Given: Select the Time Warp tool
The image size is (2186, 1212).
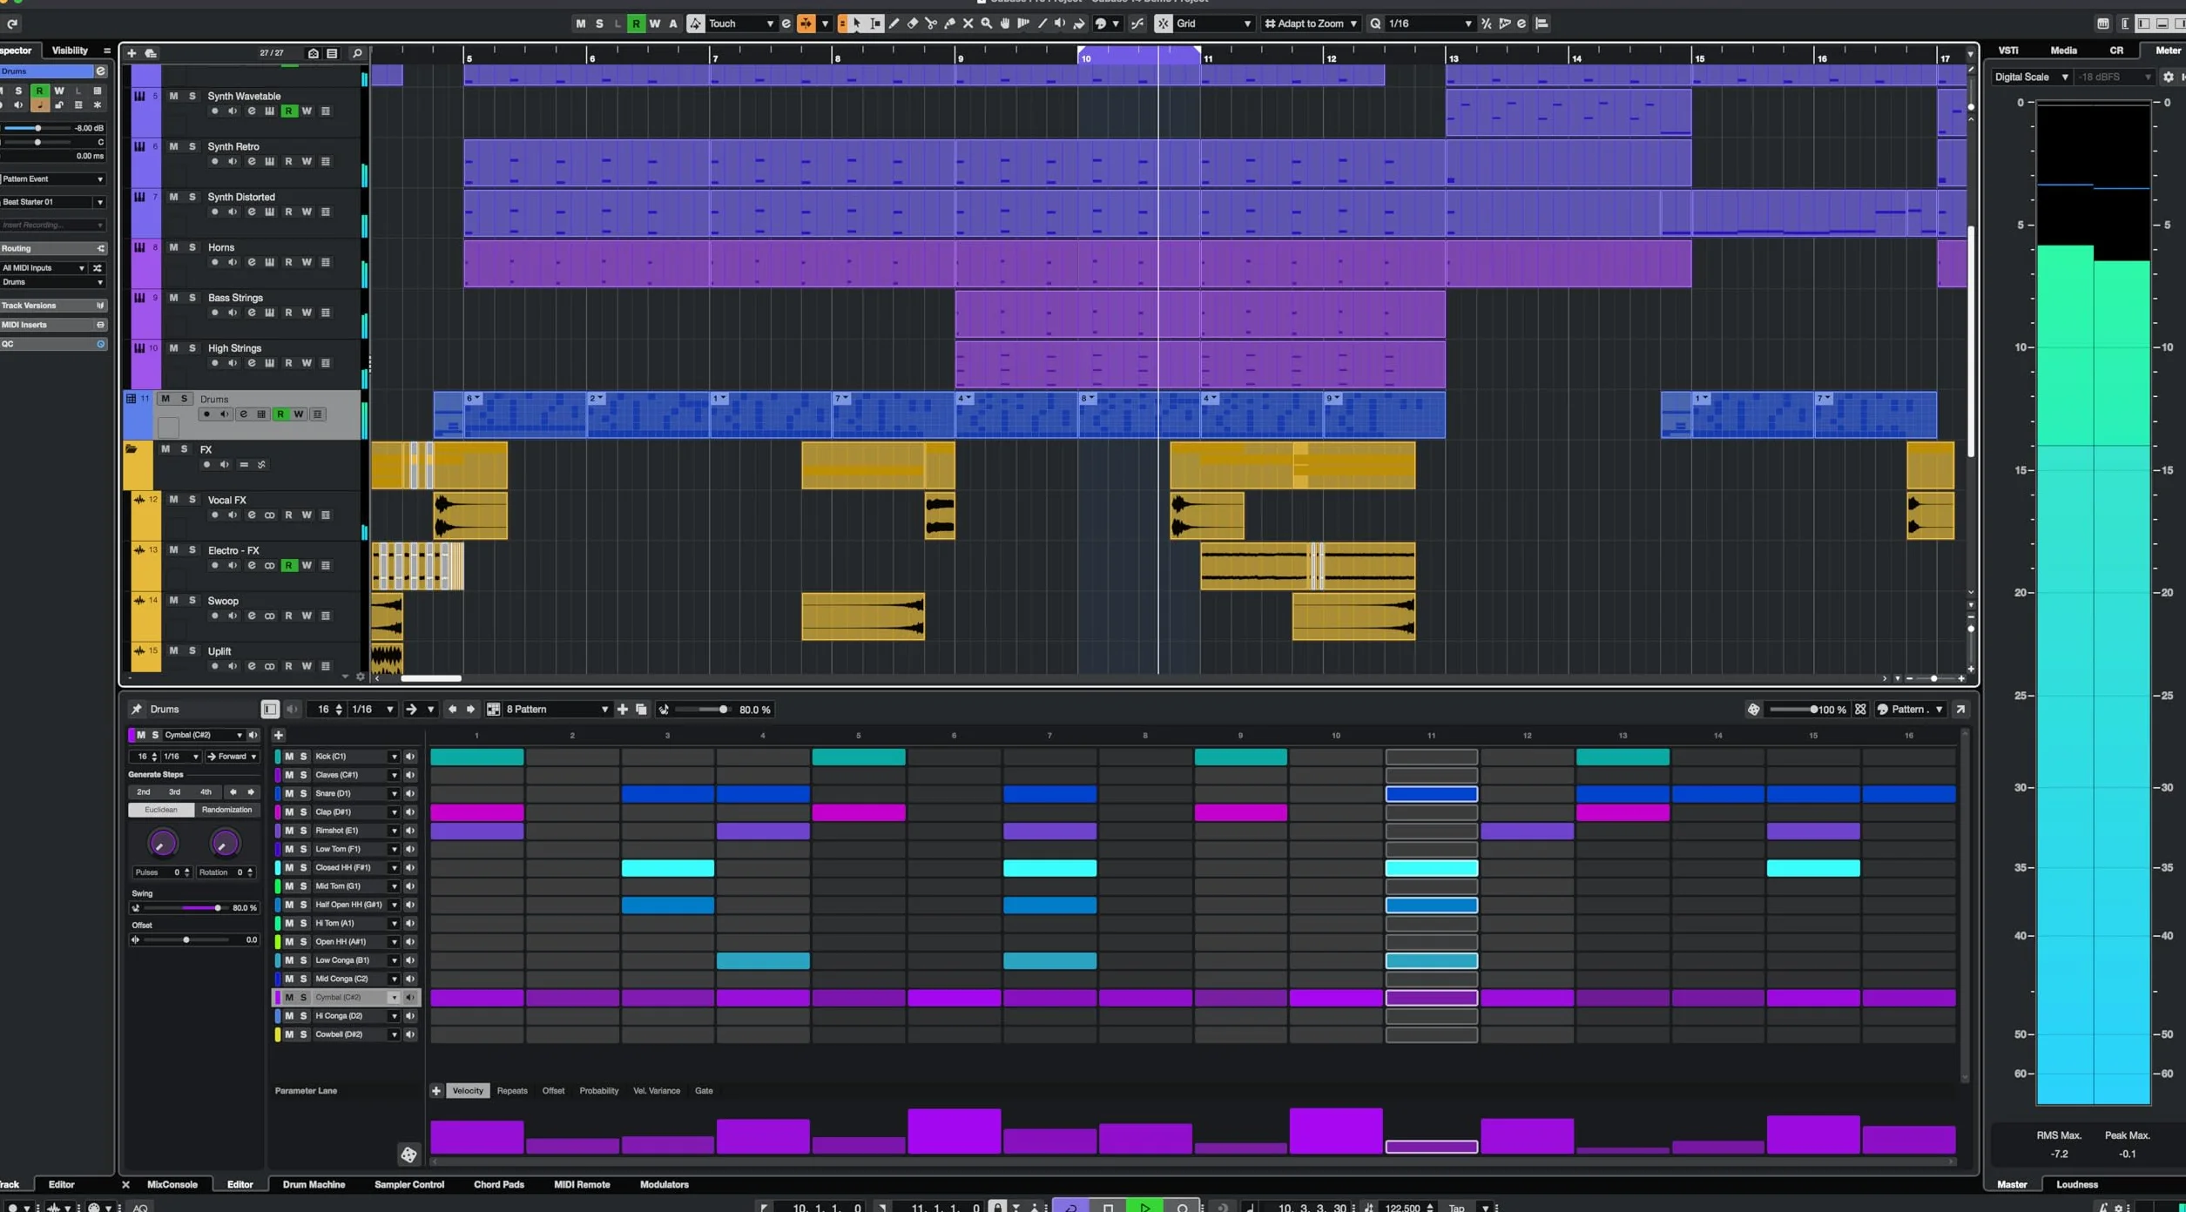Looking at the screenshot, I should (x=1023, y=24).
